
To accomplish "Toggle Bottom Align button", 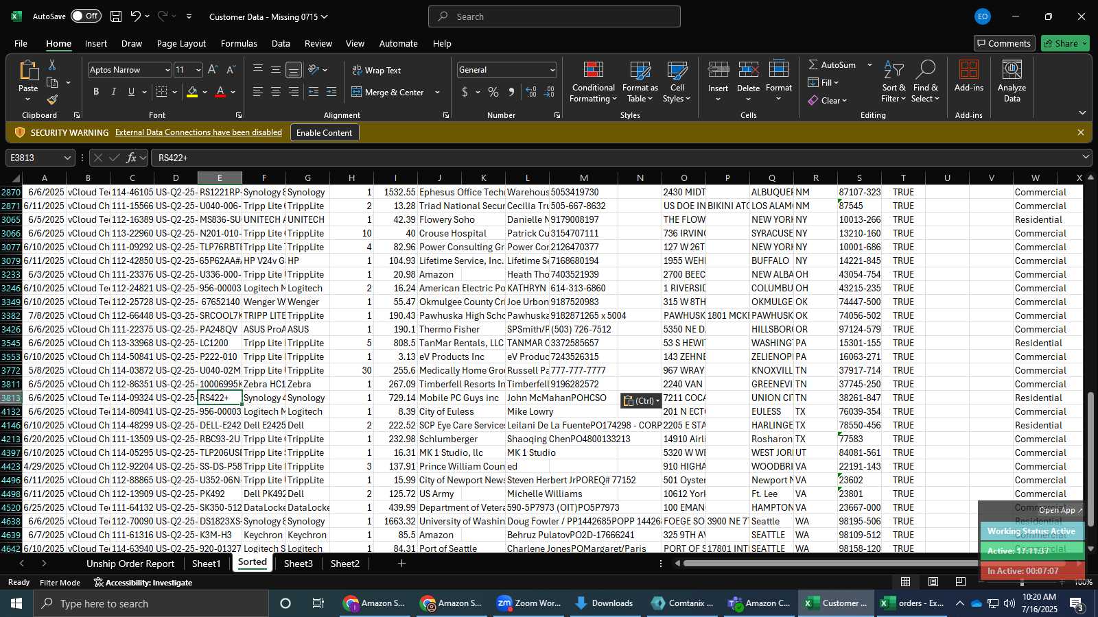I will (294, 70).
